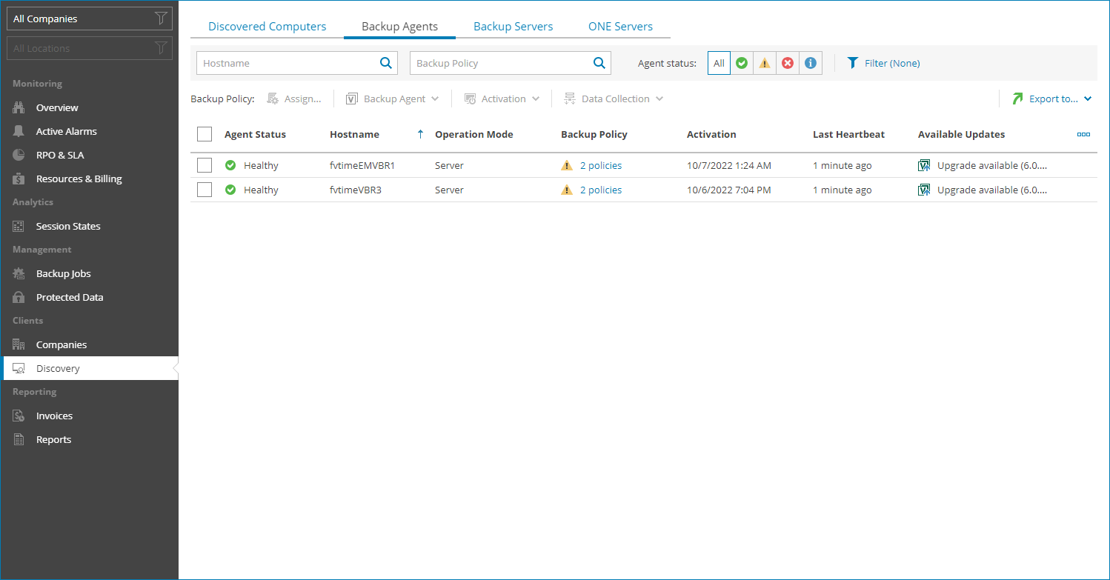Click in the Hostname search field
The width and height of the screenshot is (1110, 580).
pyautogui.click(x=289, y=63)
